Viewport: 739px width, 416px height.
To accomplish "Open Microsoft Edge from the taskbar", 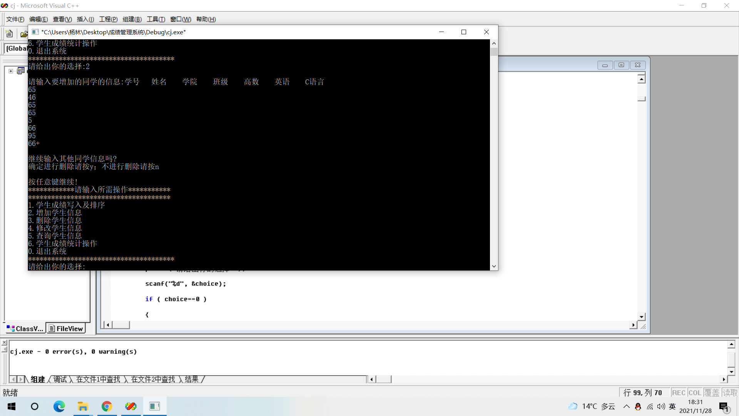I will pos(59,406).
